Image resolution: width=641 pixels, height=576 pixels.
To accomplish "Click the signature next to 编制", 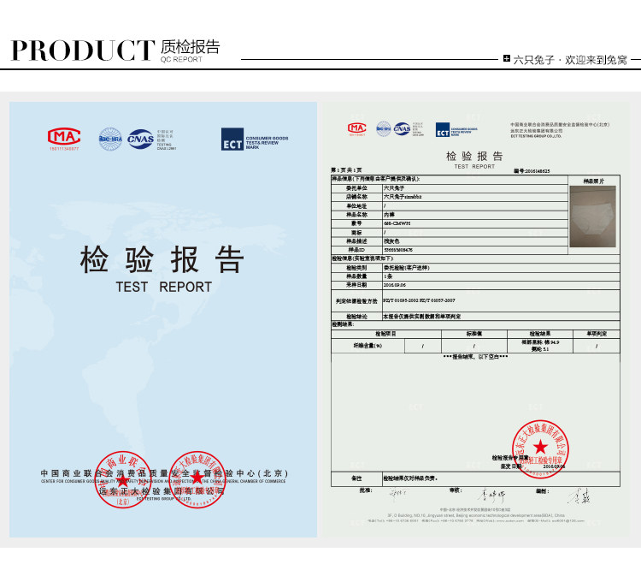I will pos(579,496).
